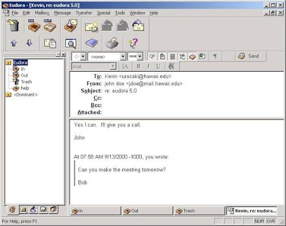This screenshot has width=286, height=226.
Task: Toggle Tabs in Body button
Action: click(x=183, y=56)
